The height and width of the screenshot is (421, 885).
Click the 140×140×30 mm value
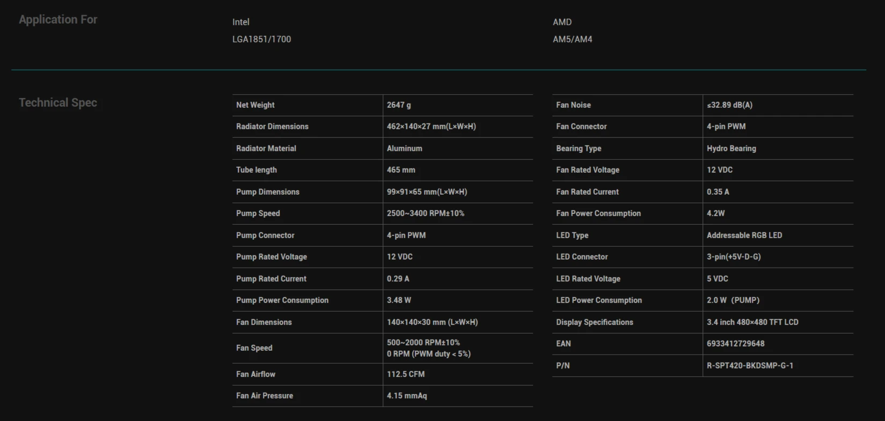click(x=433, y=322)
